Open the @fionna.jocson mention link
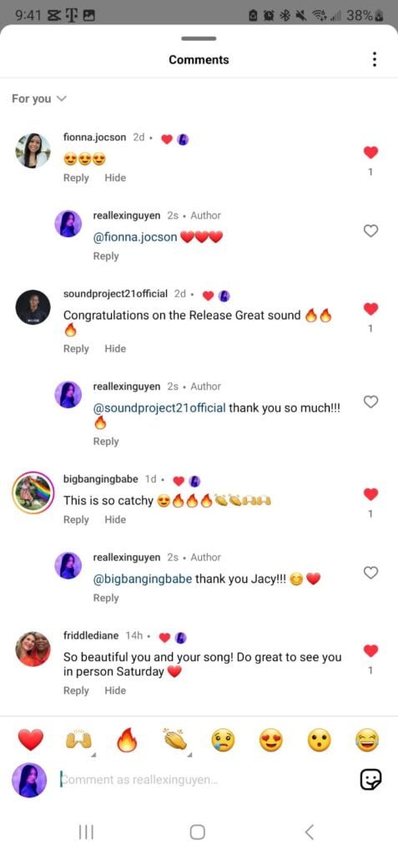This screenshot has width=398, height=855. click(x=136, y=238)
